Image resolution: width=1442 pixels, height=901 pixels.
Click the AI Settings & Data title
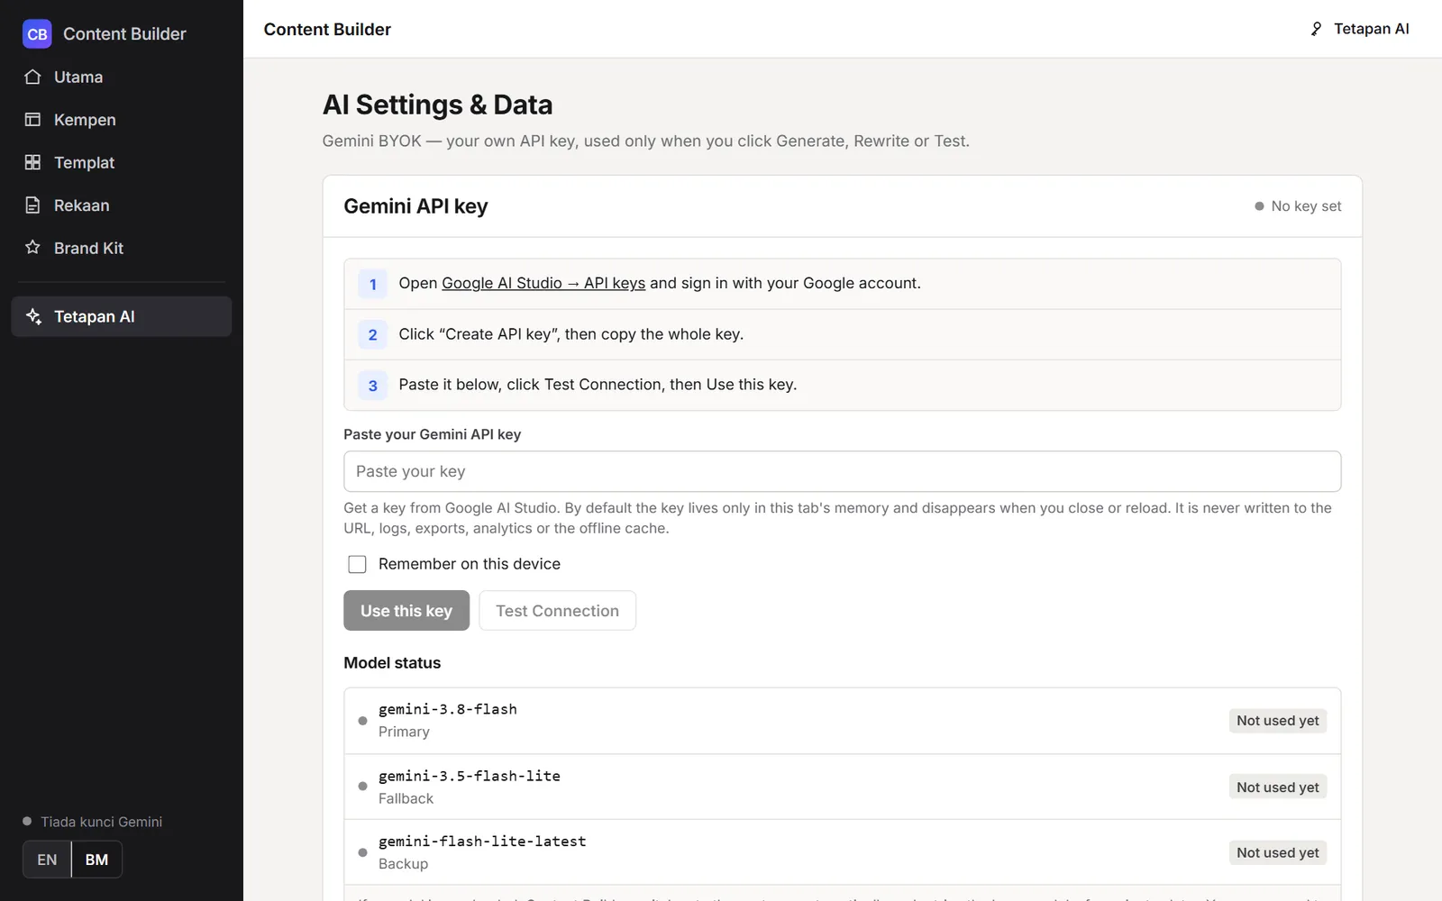(x=437, y=105)
